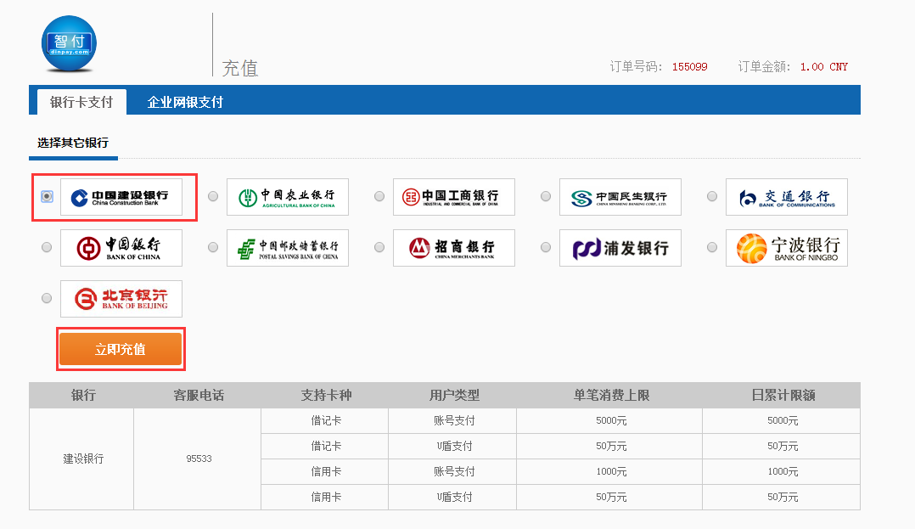Click the 支持卡种 column header
The height and width of the screenshot is (529, 915).
pyautogui.click(x=326, y=396)
